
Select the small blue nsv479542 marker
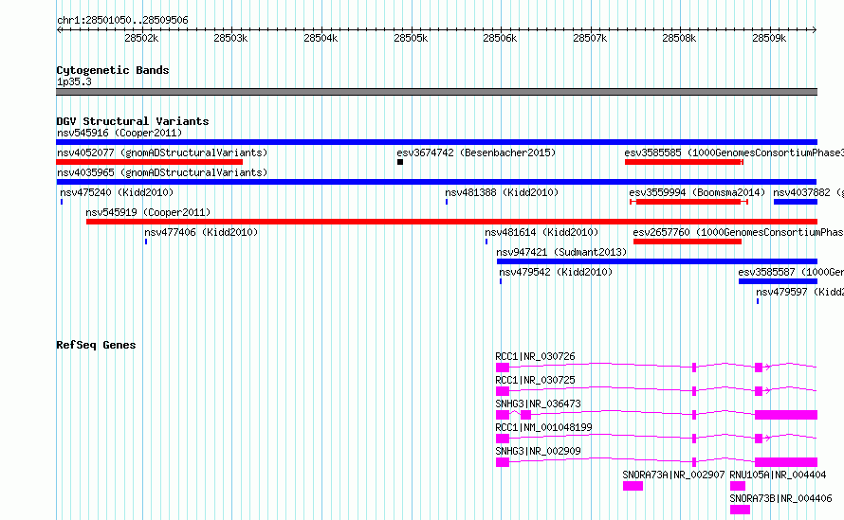click(501, 281)
